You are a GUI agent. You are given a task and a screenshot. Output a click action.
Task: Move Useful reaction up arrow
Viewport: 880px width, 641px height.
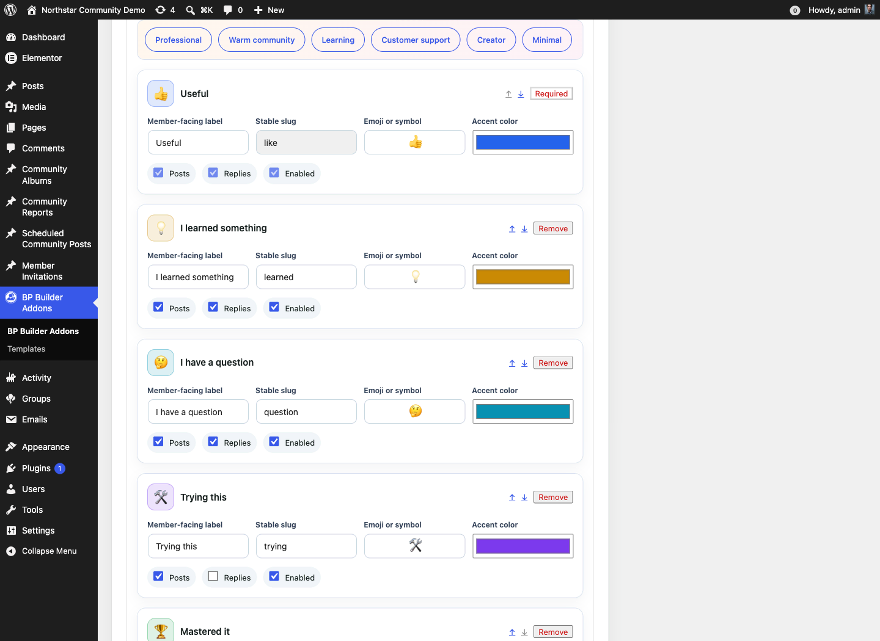(x=508, y=94)
